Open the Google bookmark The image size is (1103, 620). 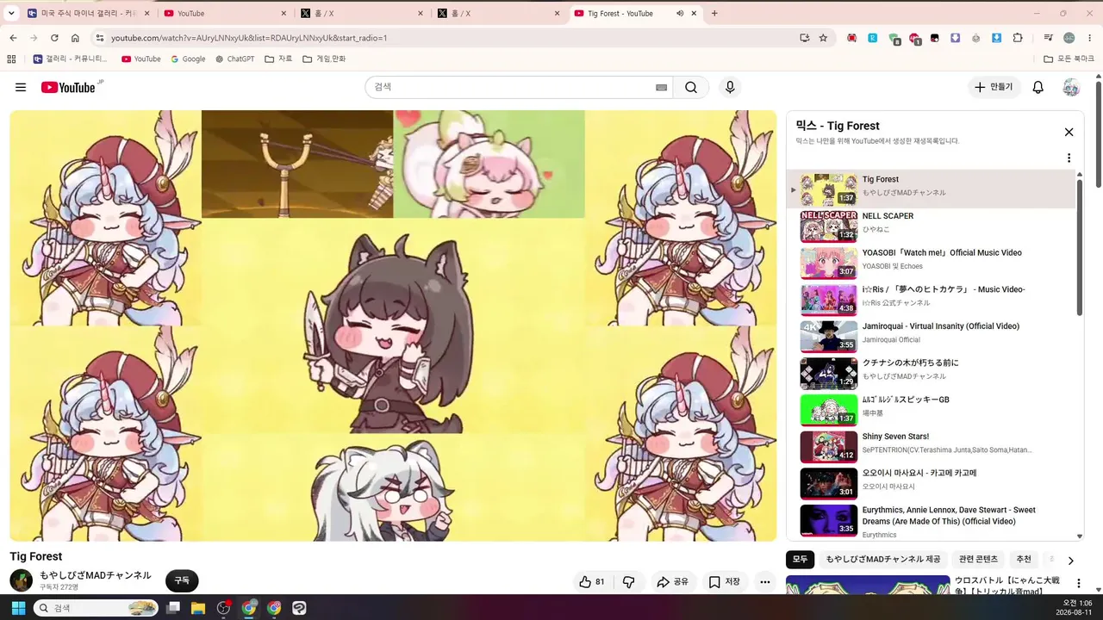coord(188,59)
